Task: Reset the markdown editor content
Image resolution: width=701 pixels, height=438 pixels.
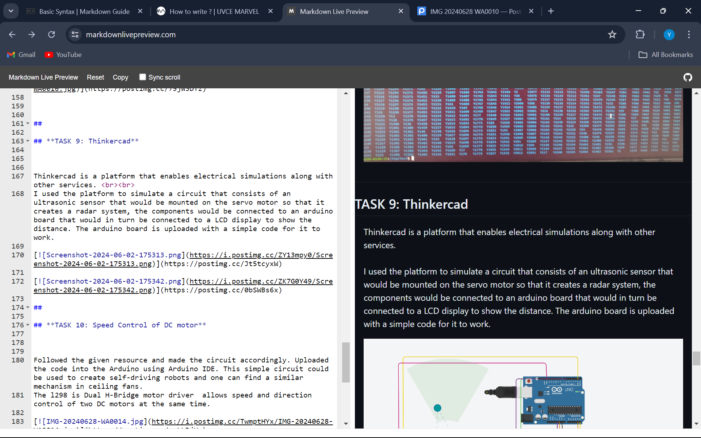Action: [95, 77]
